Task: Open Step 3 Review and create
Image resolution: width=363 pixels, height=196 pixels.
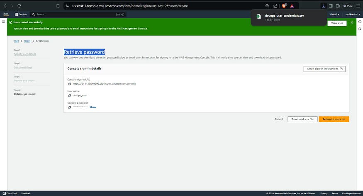Action: click(x=24, y=81)
